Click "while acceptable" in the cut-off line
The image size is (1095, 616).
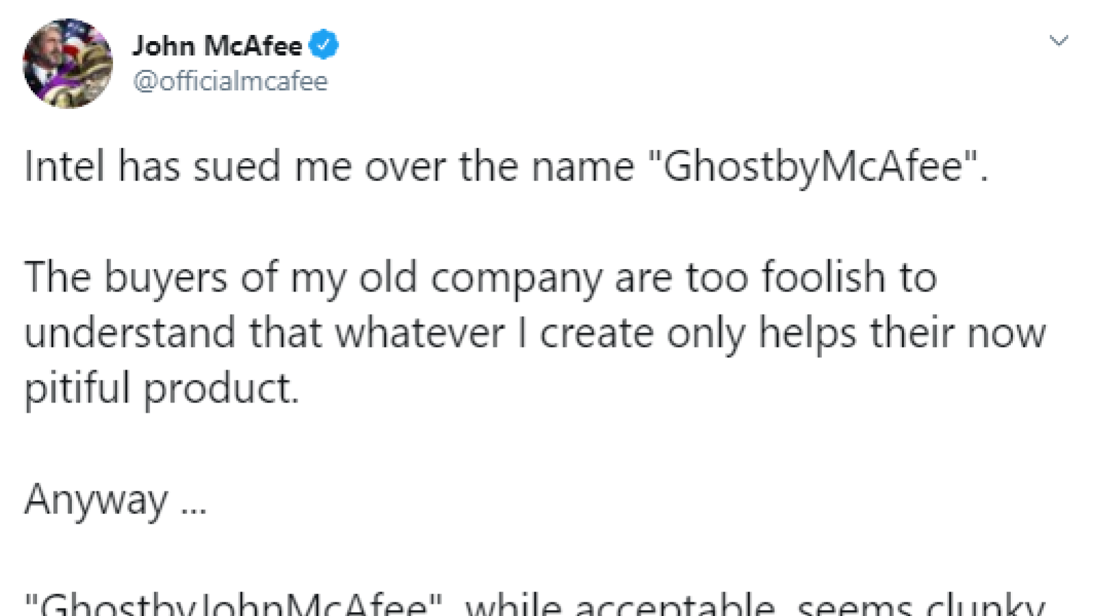[621, 604]
